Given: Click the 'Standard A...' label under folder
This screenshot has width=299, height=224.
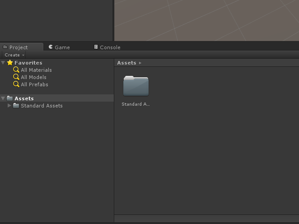Looking at the screenshot, I should point(135,104).
